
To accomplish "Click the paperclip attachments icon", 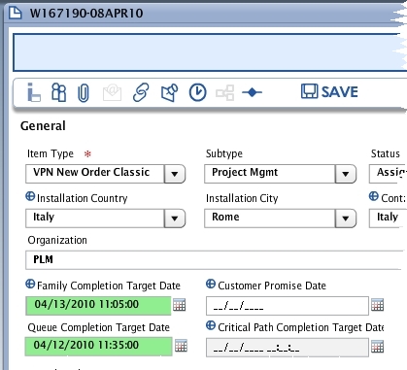I will pos(84,93).
